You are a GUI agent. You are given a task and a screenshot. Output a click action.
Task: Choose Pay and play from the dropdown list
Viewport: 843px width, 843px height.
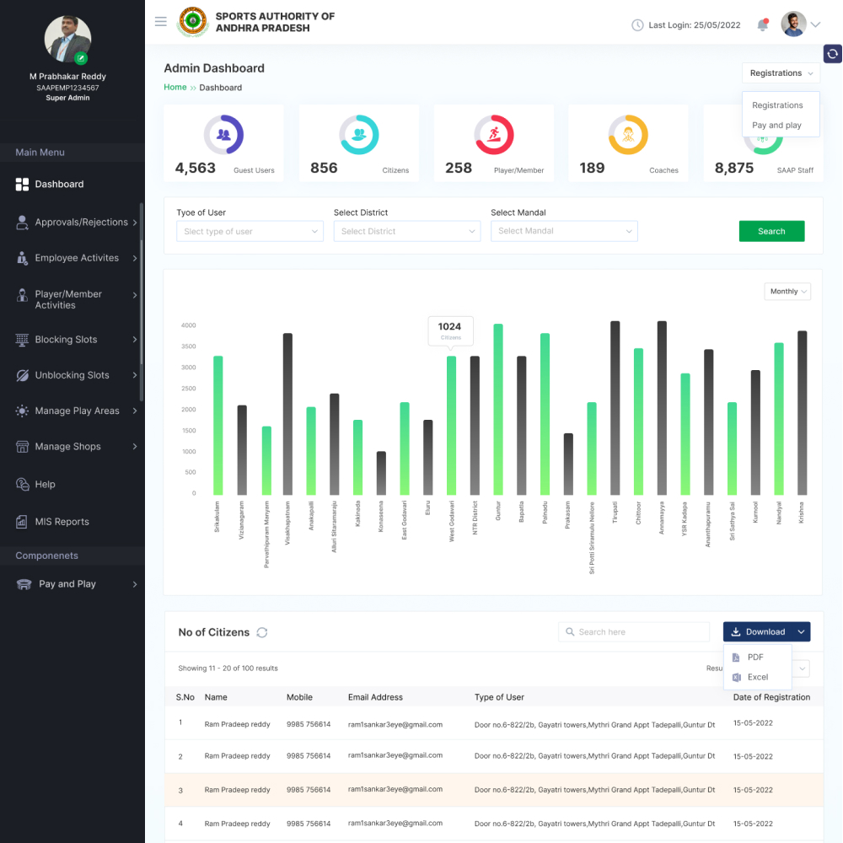pos(777,126)
